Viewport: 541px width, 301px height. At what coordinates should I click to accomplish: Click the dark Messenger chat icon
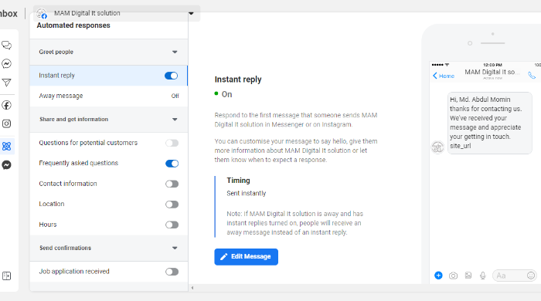[x=6, y=165]
